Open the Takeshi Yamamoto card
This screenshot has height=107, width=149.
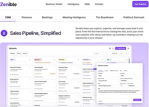(x=89, y=74)
